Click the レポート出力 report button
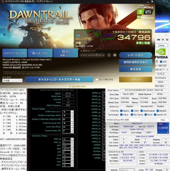The height and width of the screenshot is (171, 170). 135,55
